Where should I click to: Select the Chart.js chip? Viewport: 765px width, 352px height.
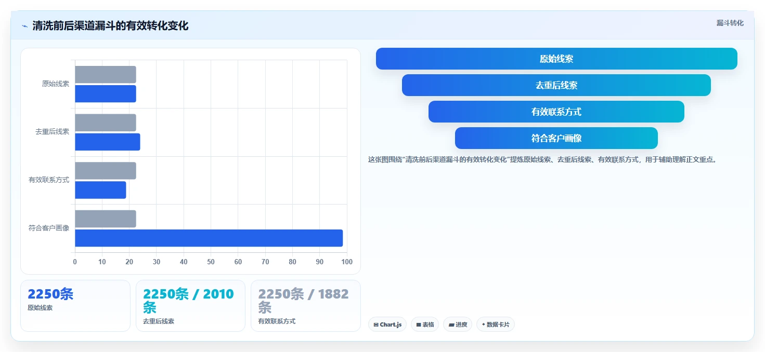(387, 324)
